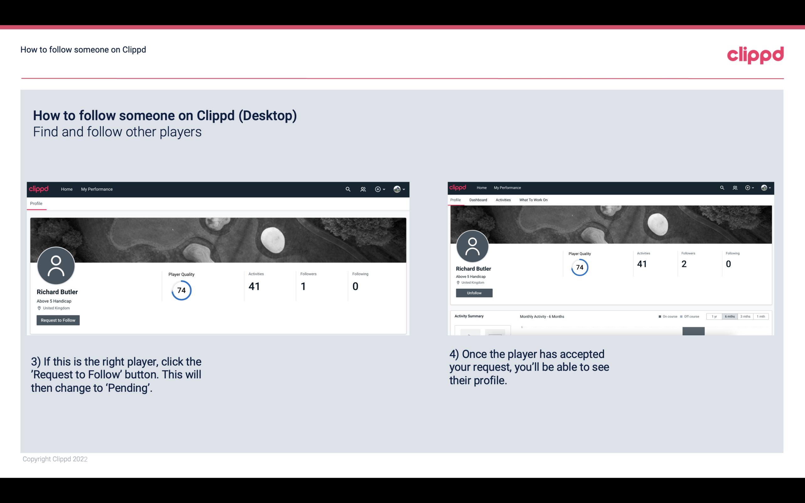Select '6 mths' activity time range toggle

[730, 317]
